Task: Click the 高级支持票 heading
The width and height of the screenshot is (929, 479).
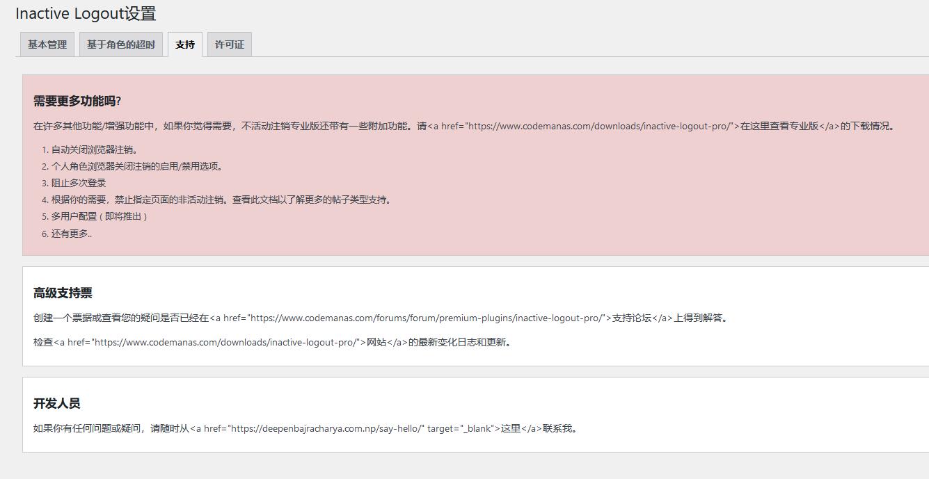Action: pos(63,293)
